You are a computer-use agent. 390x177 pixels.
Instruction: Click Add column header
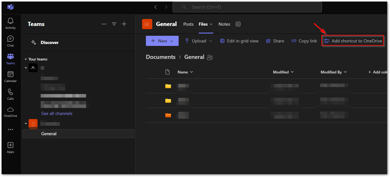pyautogui.click(x=378, y=72)
